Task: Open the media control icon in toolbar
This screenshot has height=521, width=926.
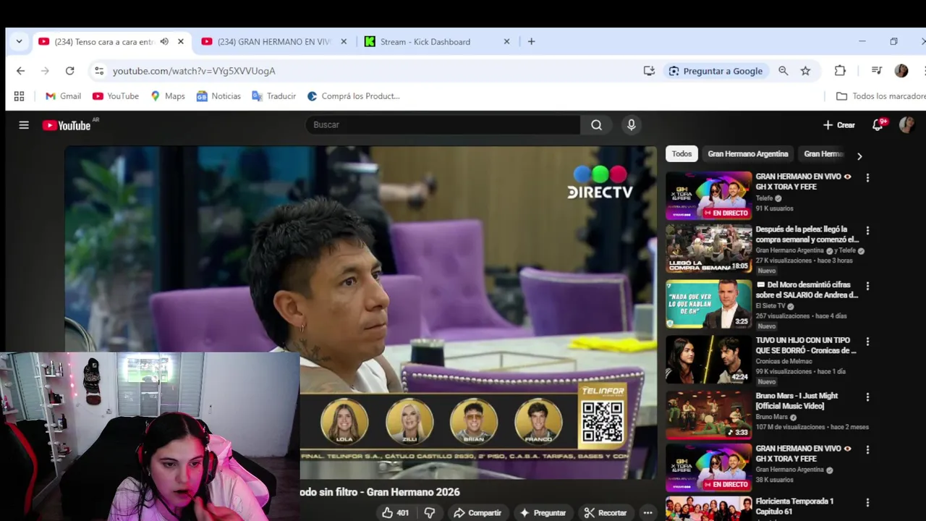Action: pyautogui.click(x=877, y=70)
